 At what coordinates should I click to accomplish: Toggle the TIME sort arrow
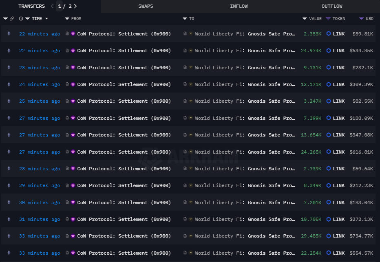[x=46, y=19]
